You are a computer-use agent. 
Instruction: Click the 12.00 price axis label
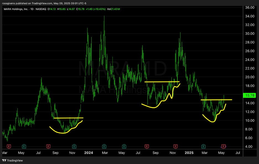250,112
